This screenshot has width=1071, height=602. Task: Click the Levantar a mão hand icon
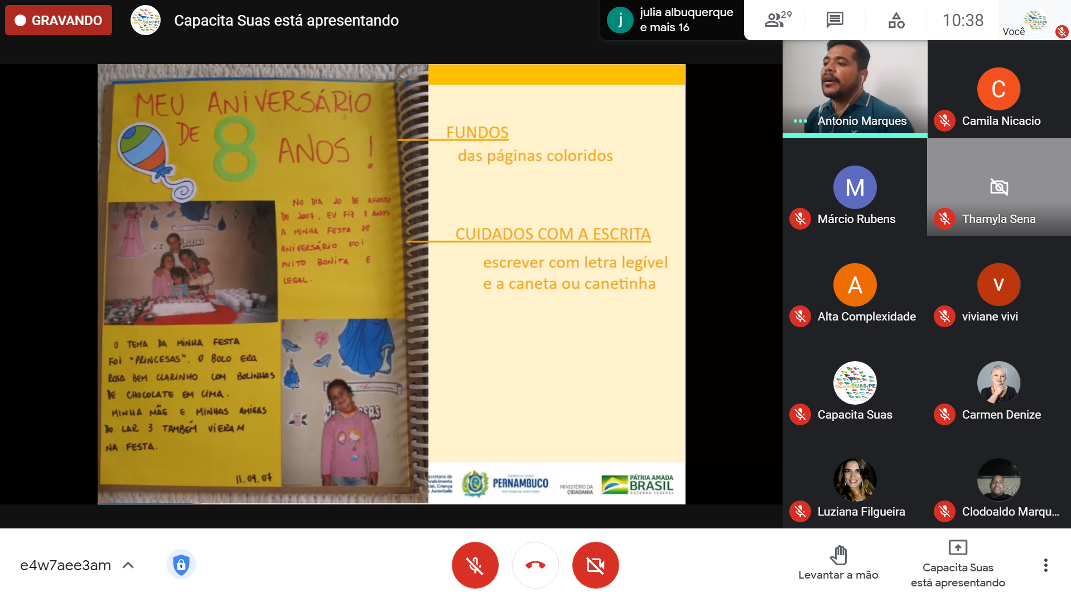[x=838, y=555]
